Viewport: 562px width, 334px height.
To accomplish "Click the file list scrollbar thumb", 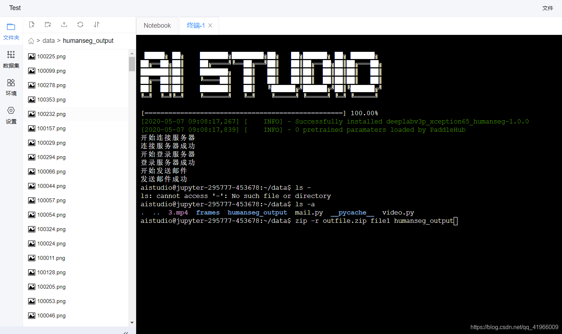I will [x=132, y=64].
